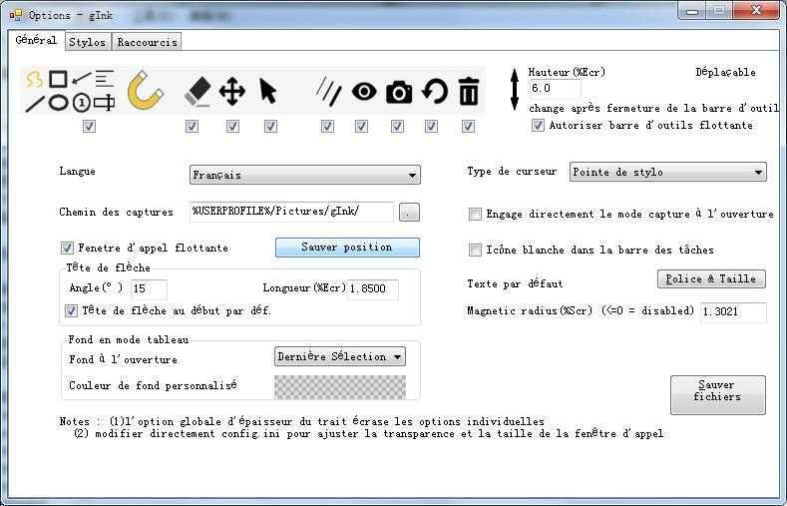This screenshot has width=787, height=506.
Task: Click the trash can clear icon
Action: pyautogui.click(x=469, y=92)
